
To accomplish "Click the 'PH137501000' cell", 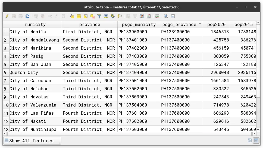I will 139,81.
